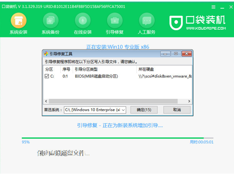Click the 确定(15) confirm button

click(144, 110)
